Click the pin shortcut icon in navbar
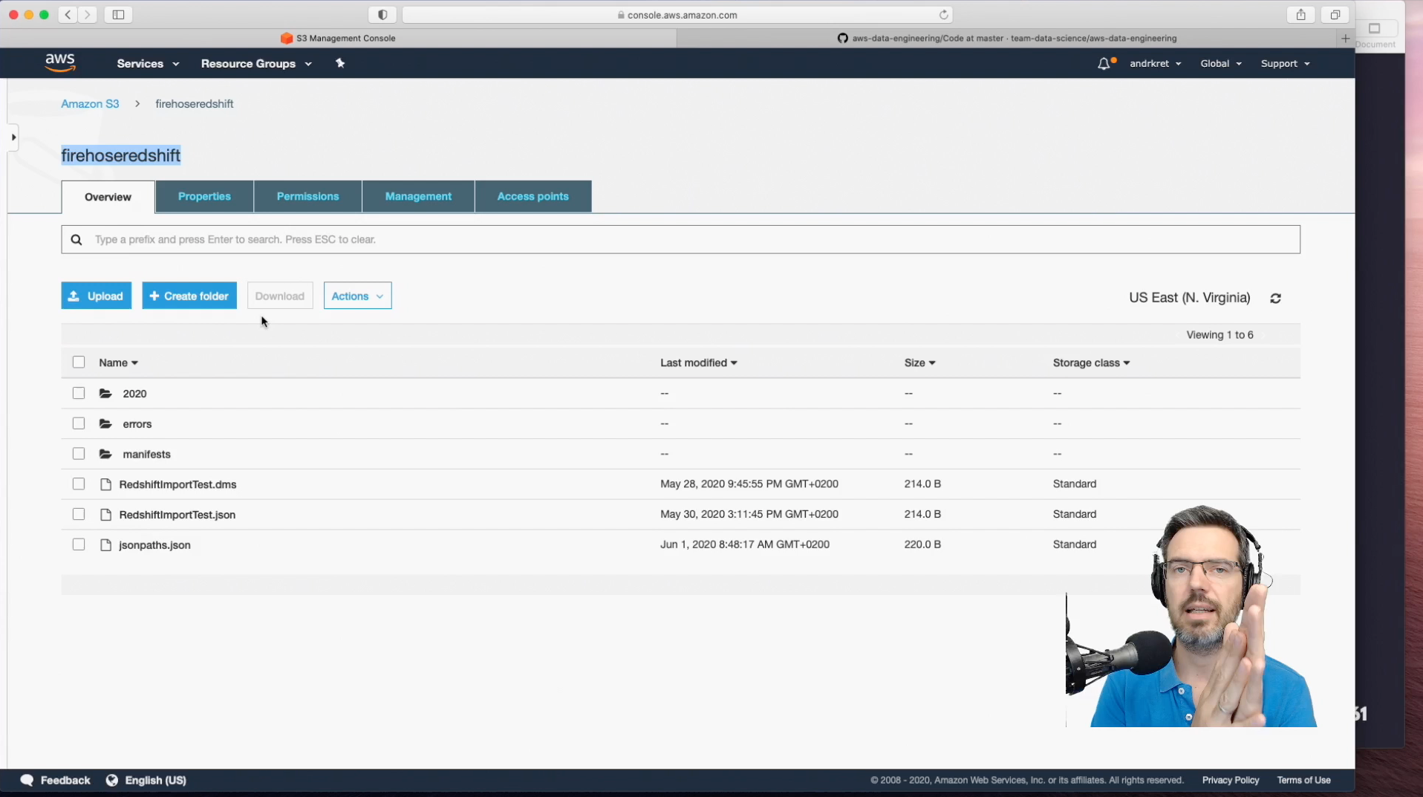 pyautogui.click(x=340, y=63)
